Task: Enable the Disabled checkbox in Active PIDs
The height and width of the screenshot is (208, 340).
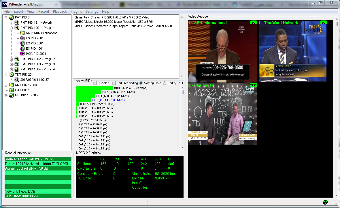Action: (95, 83)
